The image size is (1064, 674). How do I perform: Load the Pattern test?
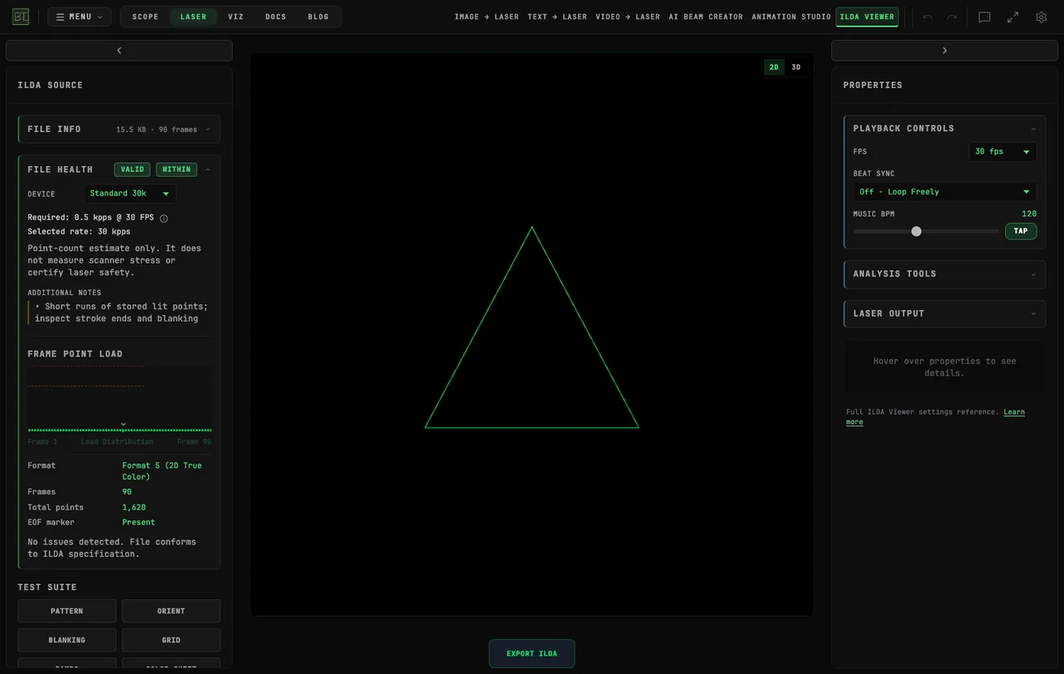click(66, 611)
